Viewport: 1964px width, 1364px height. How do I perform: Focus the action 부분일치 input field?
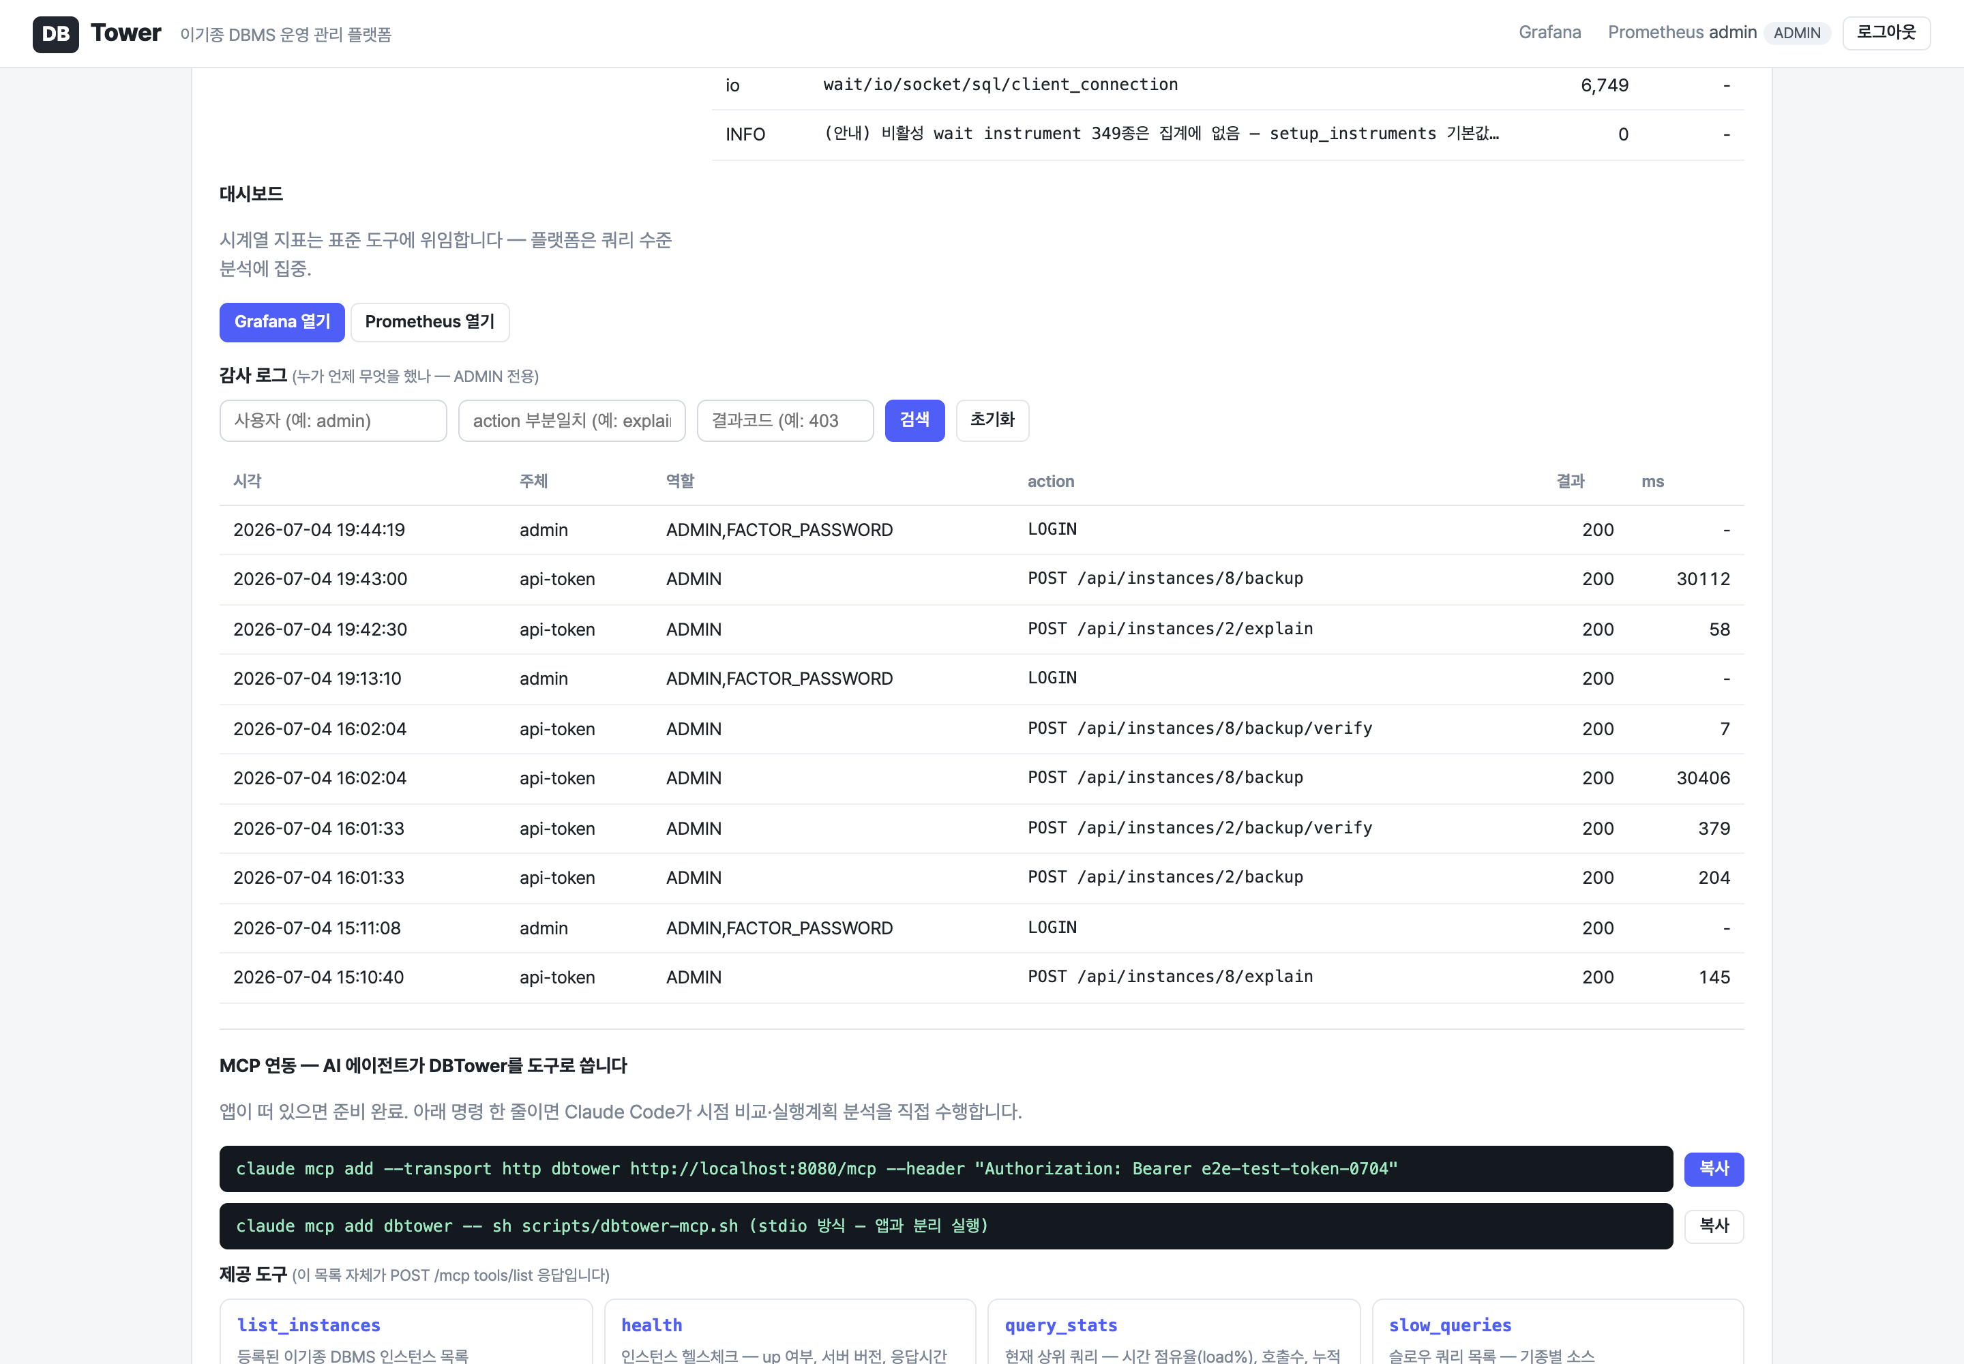point(571,421)
